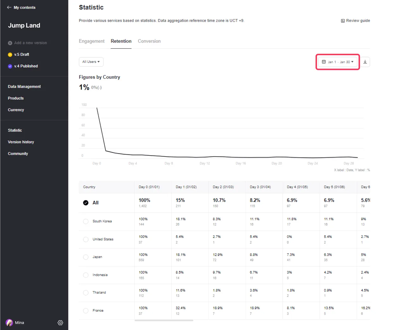Click the back arrow next to My contents
The image size is (405, 330).
[x=9, y=7]
